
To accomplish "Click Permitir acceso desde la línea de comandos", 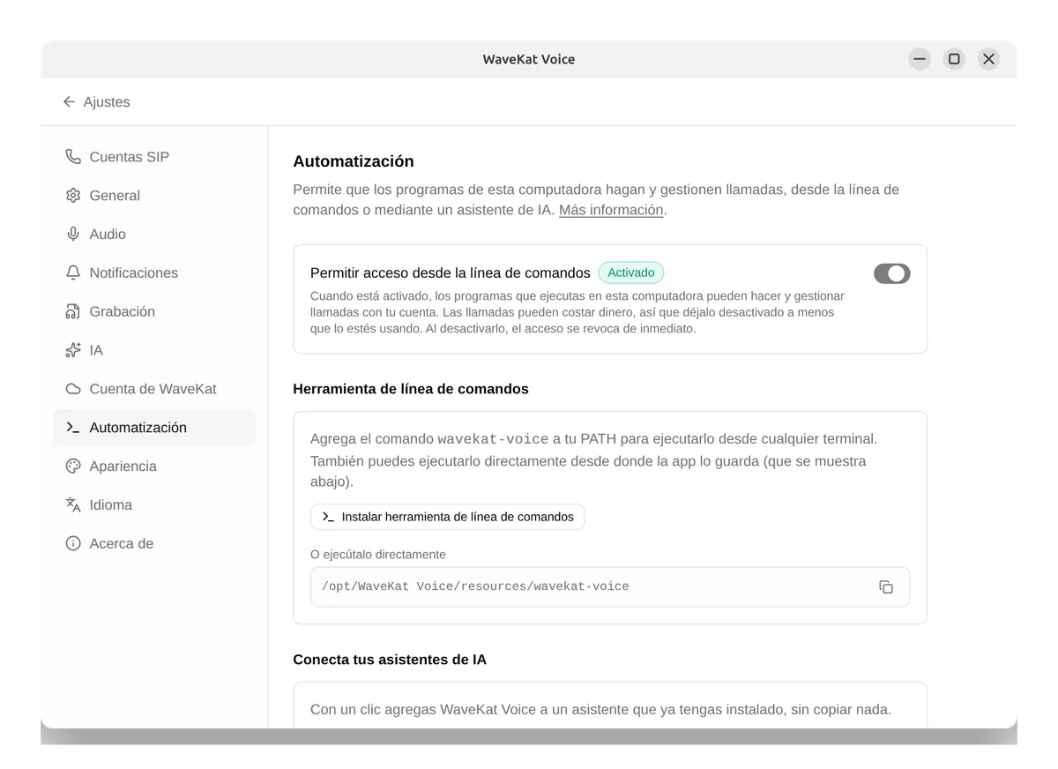I will pos(451,273).
